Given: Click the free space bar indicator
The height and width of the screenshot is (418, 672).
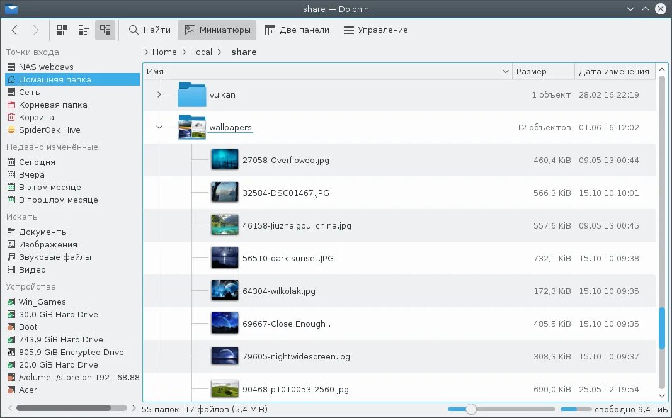Looking at the screenshot, I should pos(576,409).
